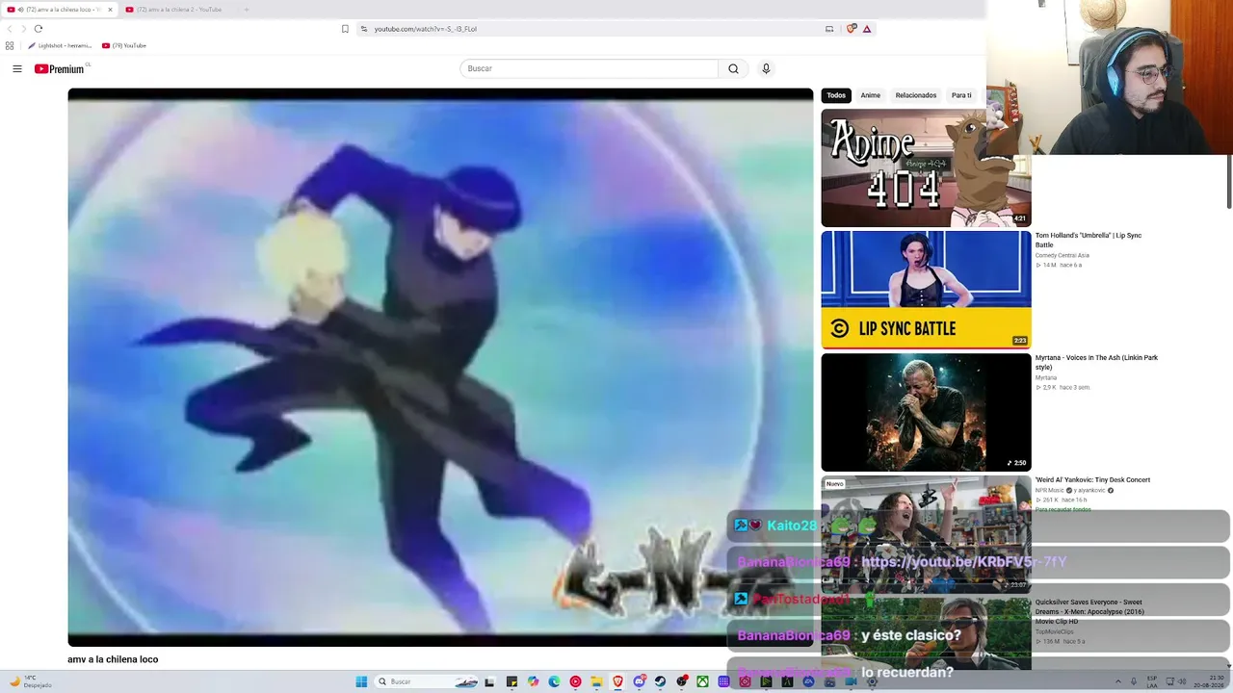This screenshot has width=1233, height=693.
Task: Switch to 'amv a la chilena loco' tab
Action: [59, 10]
